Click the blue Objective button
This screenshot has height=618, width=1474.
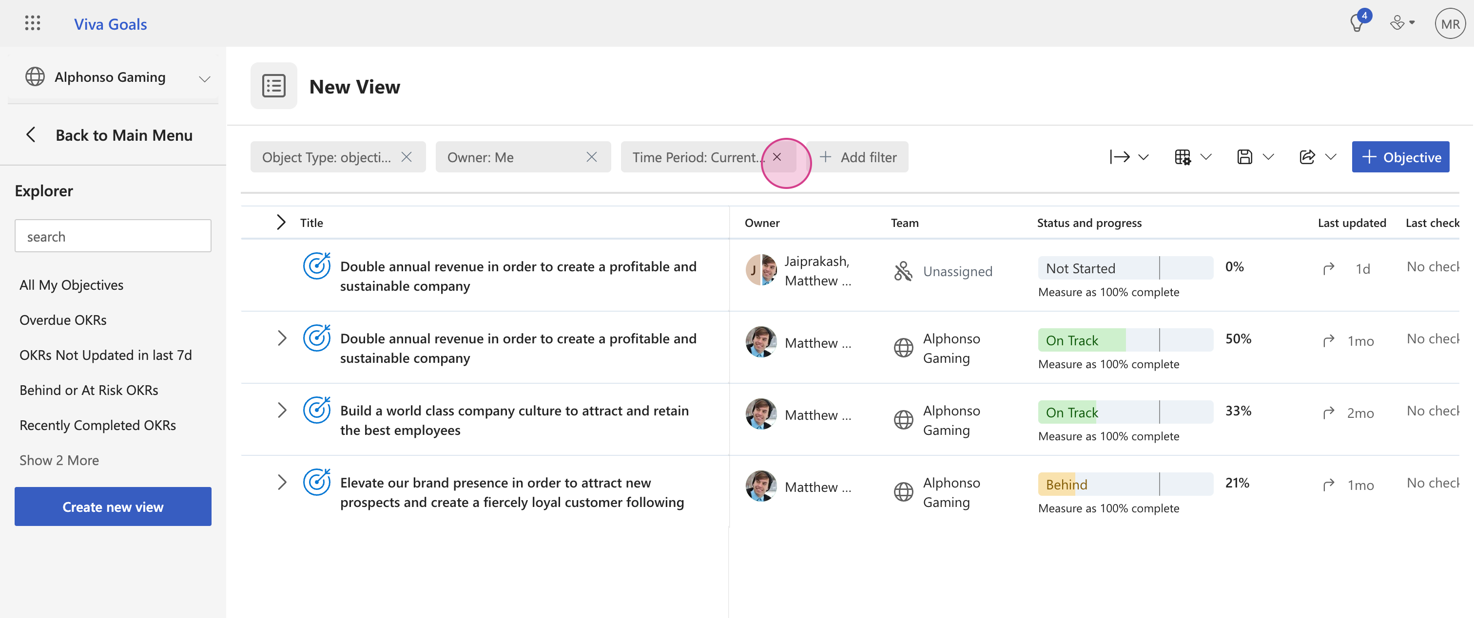1400,157
